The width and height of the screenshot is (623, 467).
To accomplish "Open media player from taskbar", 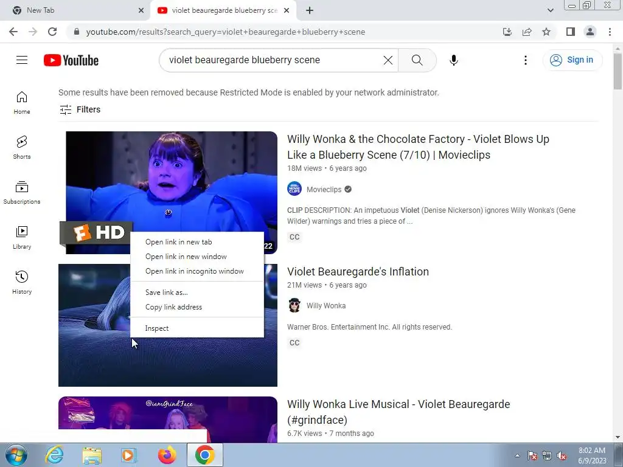I will click(x=128, y=455).
